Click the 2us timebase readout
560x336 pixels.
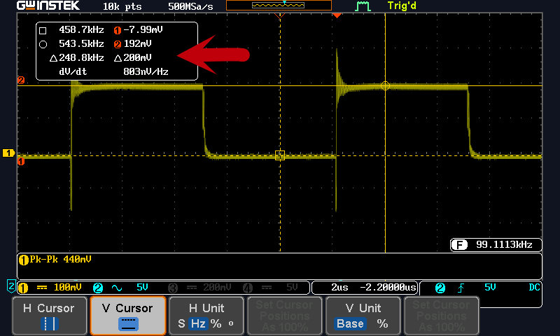pos(339,287)
